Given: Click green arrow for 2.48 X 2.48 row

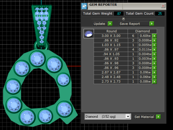Looking at the screenshot, I should [154, 77].
